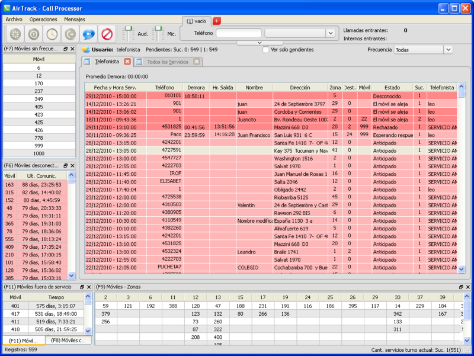Select mobile 395 in zone 26 column
Image resolution: width=474 pixels, height=356 pixels.
tap(353, 306)
